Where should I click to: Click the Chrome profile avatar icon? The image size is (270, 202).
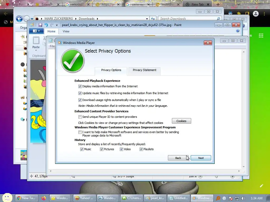(256, 14)
